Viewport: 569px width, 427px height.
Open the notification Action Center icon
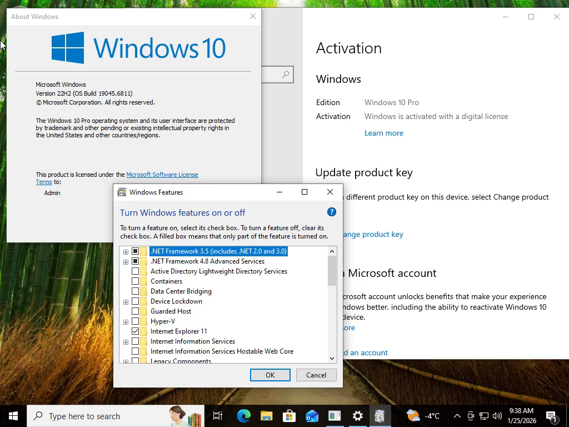click(x=551, y=416)
